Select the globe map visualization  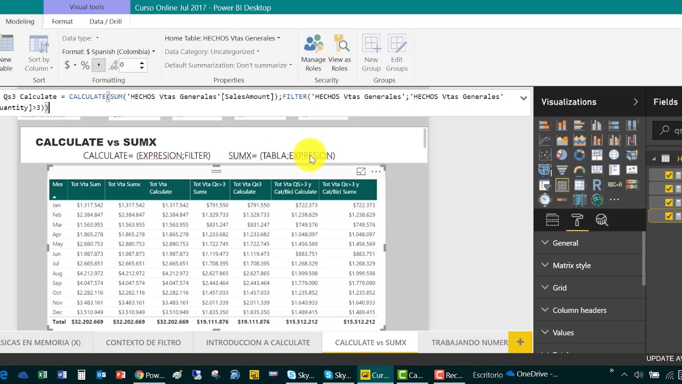[x=614, y=155]
